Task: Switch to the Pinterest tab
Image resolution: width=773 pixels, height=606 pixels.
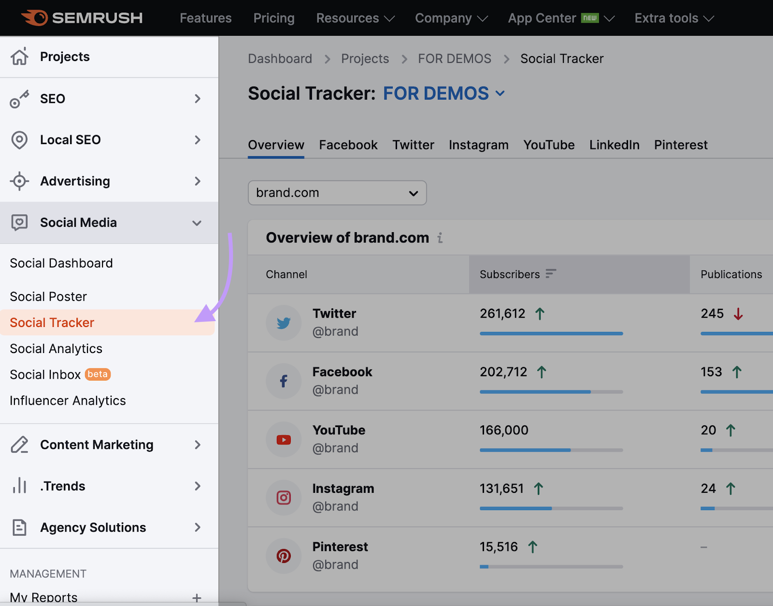Action: coord(681,145)
